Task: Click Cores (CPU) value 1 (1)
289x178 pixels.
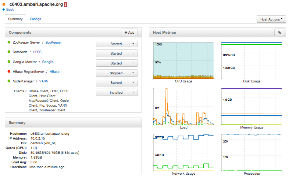Action: [x=34, y=148]
